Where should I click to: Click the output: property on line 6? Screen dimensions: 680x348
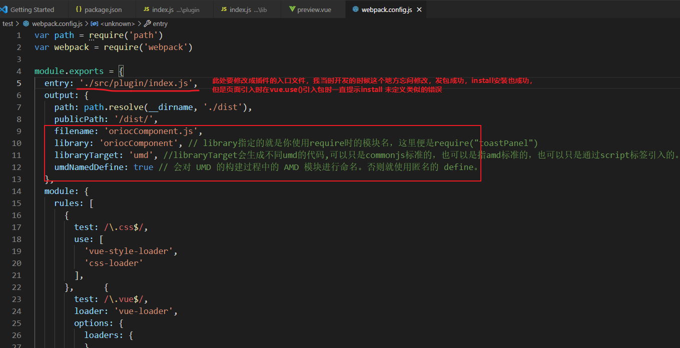click(61, 95)
